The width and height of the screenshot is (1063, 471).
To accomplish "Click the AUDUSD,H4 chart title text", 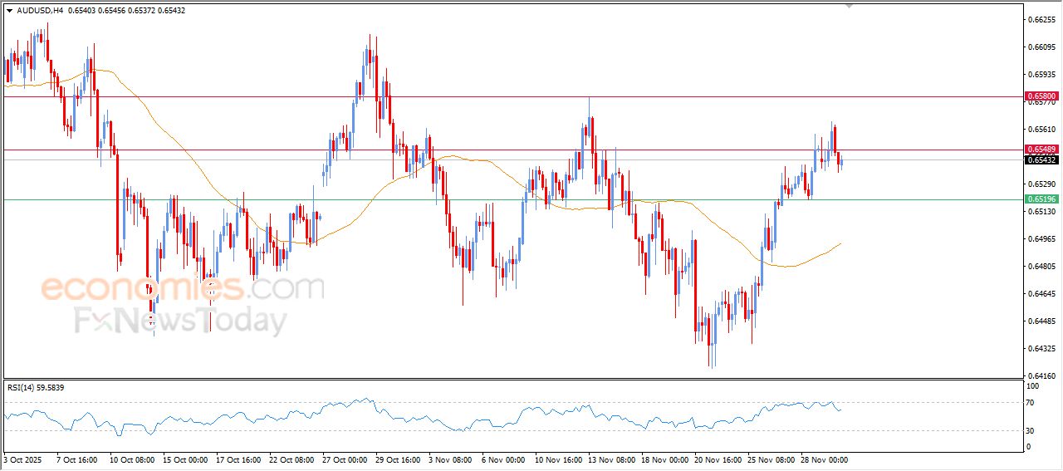I will 39,11.
